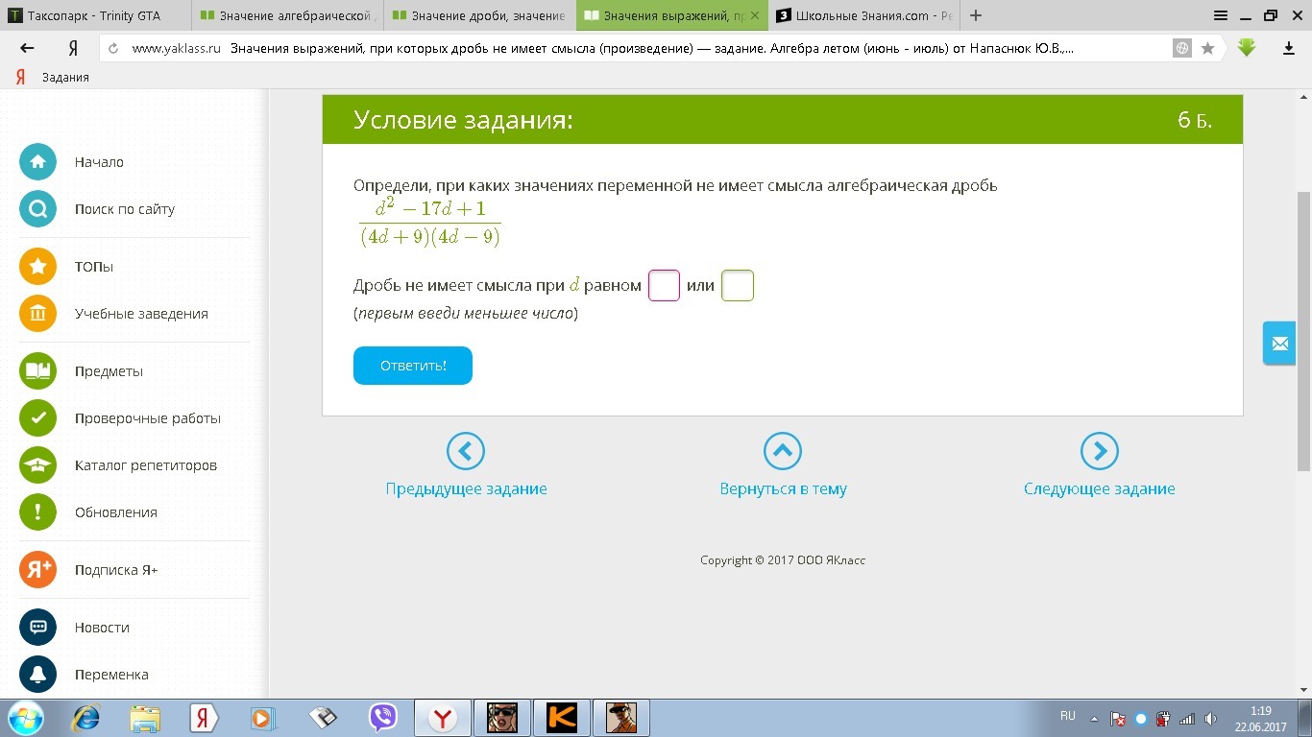Click the tray volume speaker icon
1312x737 pixels.
[1211, 719]
